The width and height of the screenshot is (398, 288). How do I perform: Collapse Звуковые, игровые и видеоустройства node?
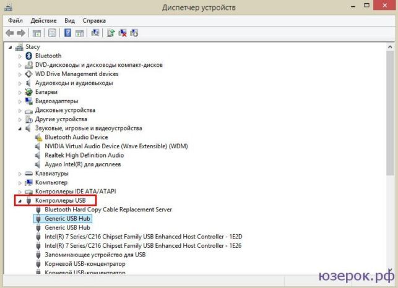pyautogui.click(x=20, y=129)
